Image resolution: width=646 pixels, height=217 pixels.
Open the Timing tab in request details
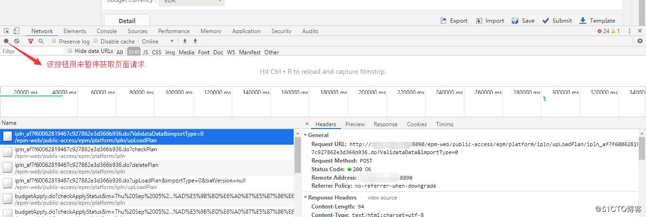click(445, 124)
